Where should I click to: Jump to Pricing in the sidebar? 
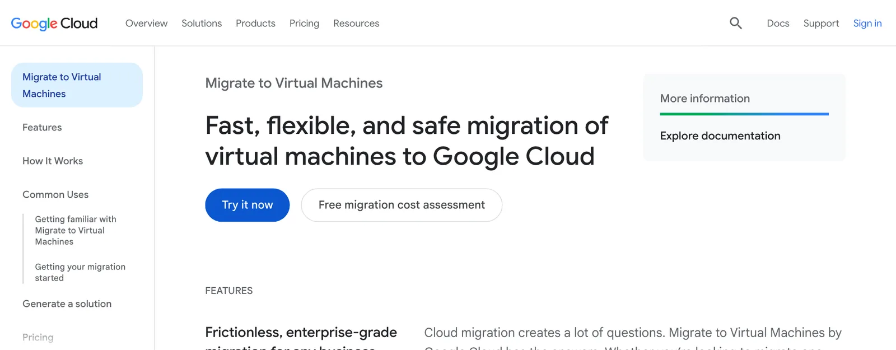[x=38, y=337]
